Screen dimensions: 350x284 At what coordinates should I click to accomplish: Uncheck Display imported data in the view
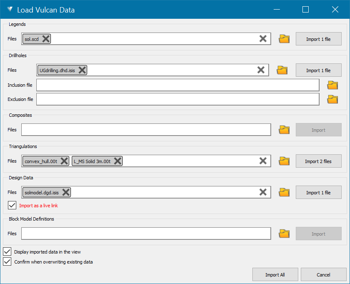pos(7,251)
